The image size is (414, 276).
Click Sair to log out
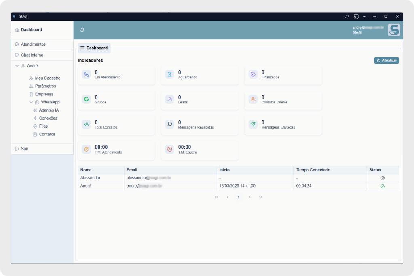pos(25,149)
